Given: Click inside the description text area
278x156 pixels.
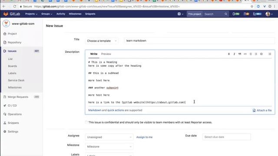Looking at the screenshot, I should 180,82.
